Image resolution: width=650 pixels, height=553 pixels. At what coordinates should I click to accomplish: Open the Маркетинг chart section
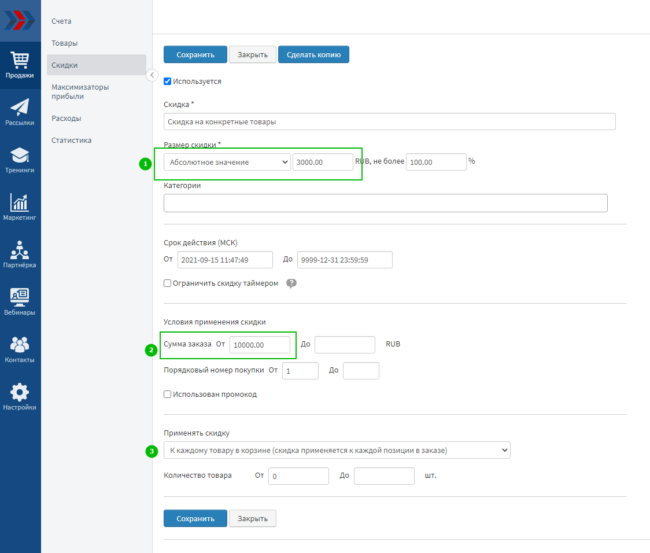[x=20, y=207]
